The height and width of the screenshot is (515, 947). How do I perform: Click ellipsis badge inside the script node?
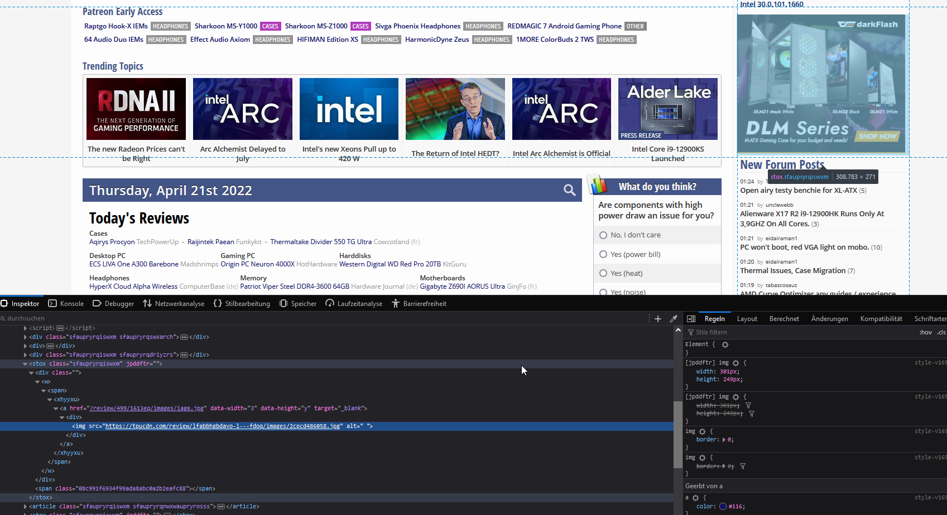60,328
